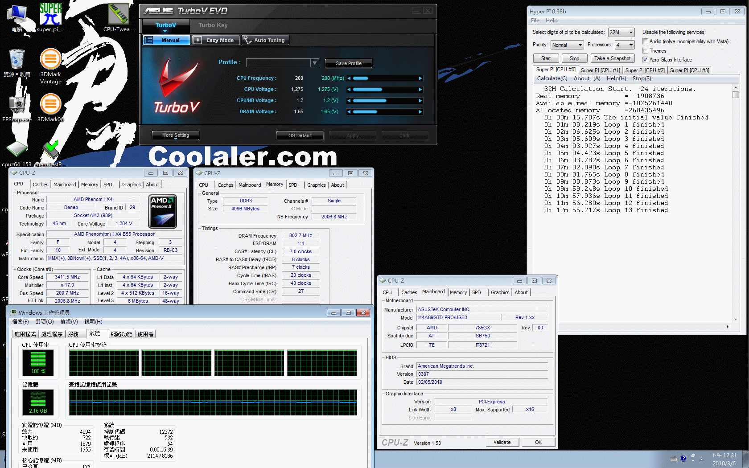Click the AMD Phenom II logo in CPU-Z
This screenshot has width=749, height=468.
(163, 211)
